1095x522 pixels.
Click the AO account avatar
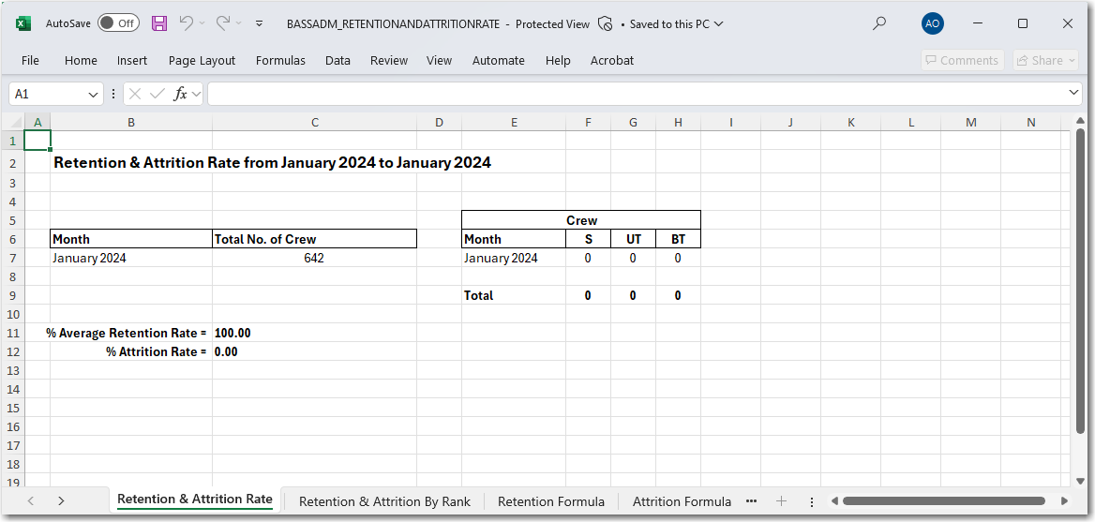932,23
